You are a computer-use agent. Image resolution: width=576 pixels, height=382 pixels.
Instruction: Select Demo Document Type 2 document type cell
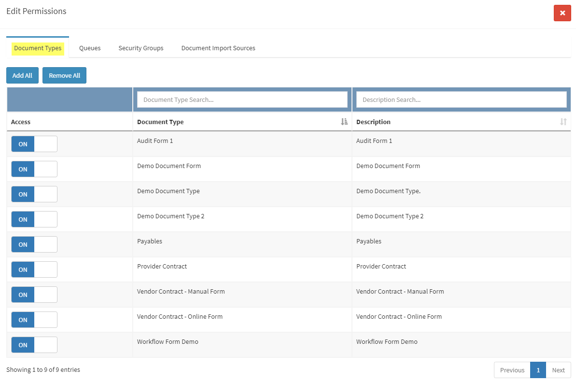(x=242, y=219)
